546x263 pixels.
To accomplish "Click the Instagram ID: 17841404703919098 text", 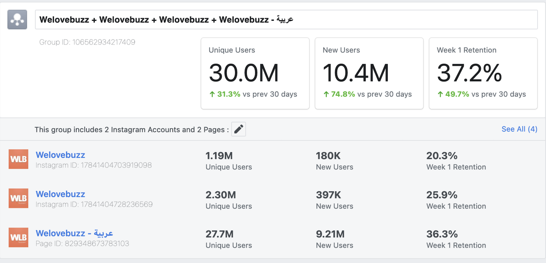I will pyautogui.click(x=94, y=165).
